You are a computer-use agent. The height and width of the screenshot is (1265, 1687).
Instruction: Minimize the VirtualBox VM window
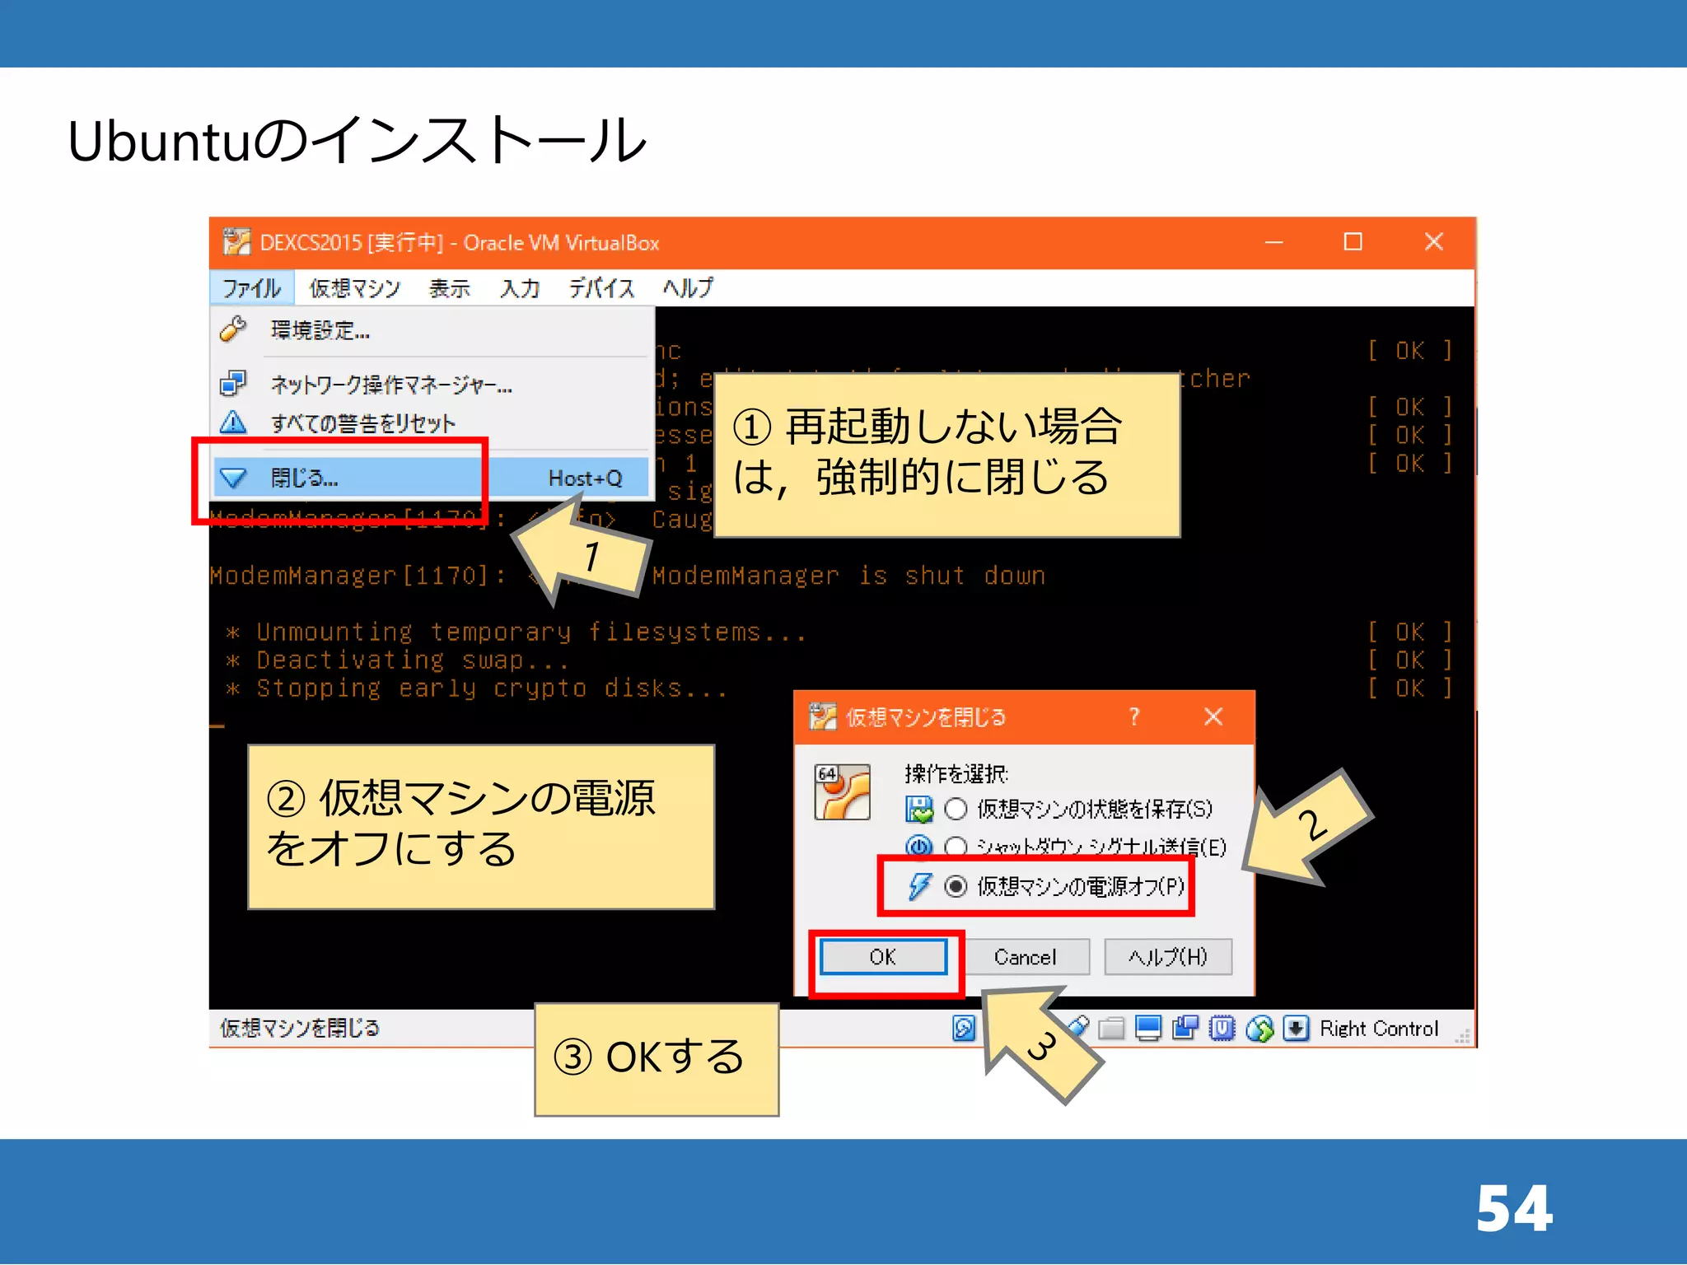point(1274,242)
